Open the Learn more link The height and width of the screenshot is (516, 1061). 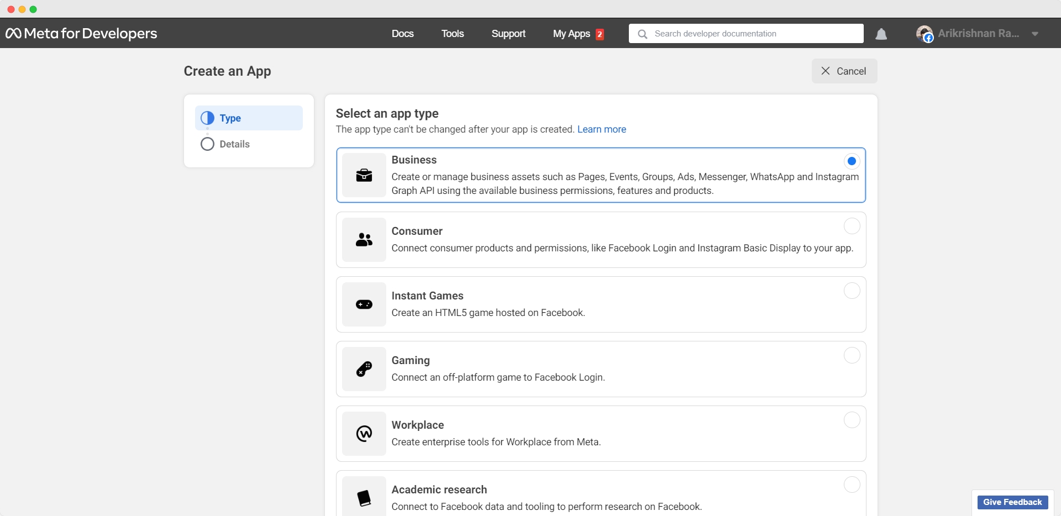pos(602,129)
